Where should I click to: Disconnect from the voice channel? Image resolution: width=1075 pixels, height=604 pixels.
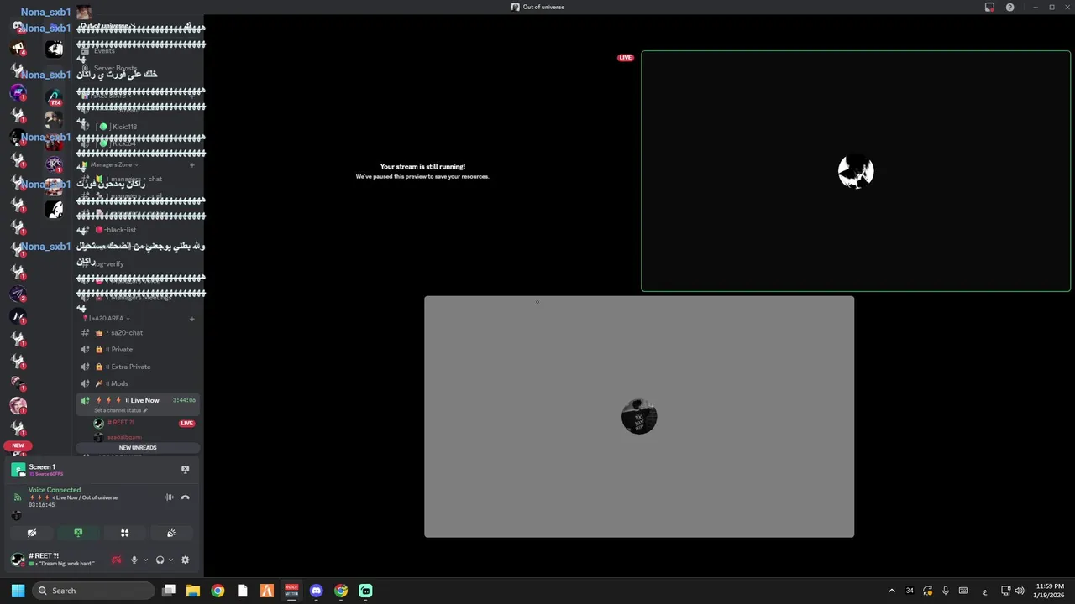tap(186, 497)
